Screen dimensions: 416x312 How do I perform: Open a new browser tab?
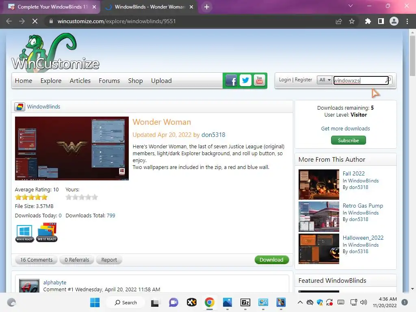(207, 7)
